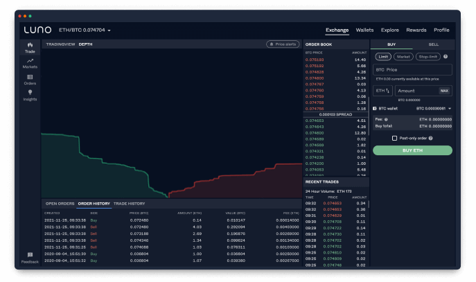476x282 pixels.
Task: Click the ETH currency swap toggle
Action: pyautogui.click(x=382, y=91)
